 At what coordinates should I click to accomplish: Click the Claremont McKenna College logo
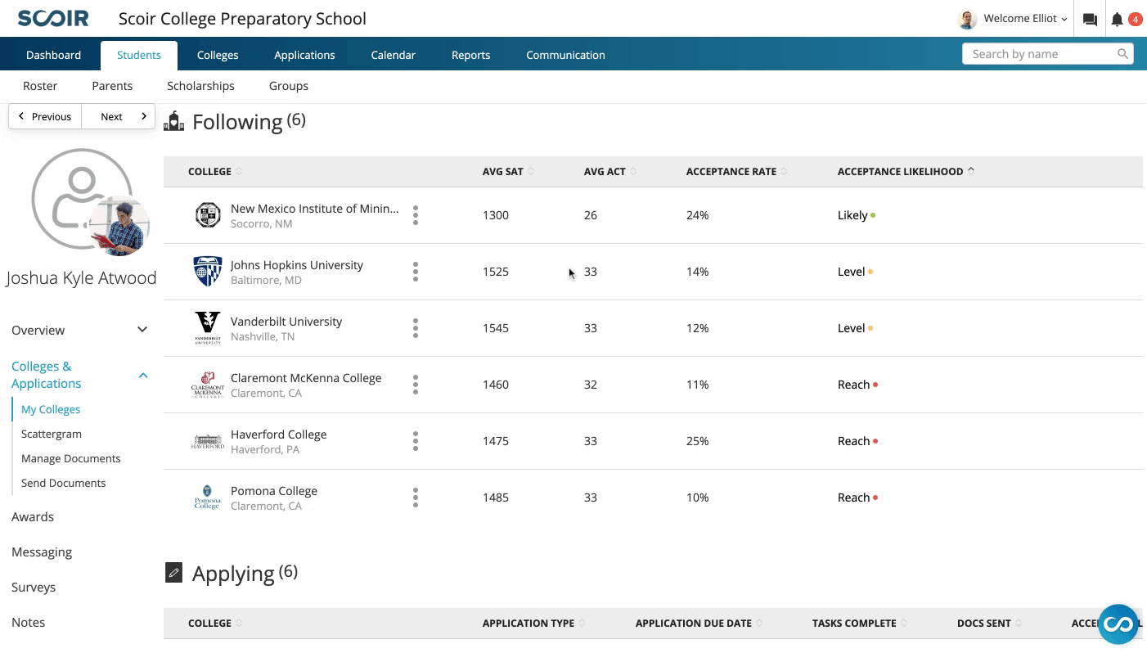pyautogui.click(x=208, y=385)
